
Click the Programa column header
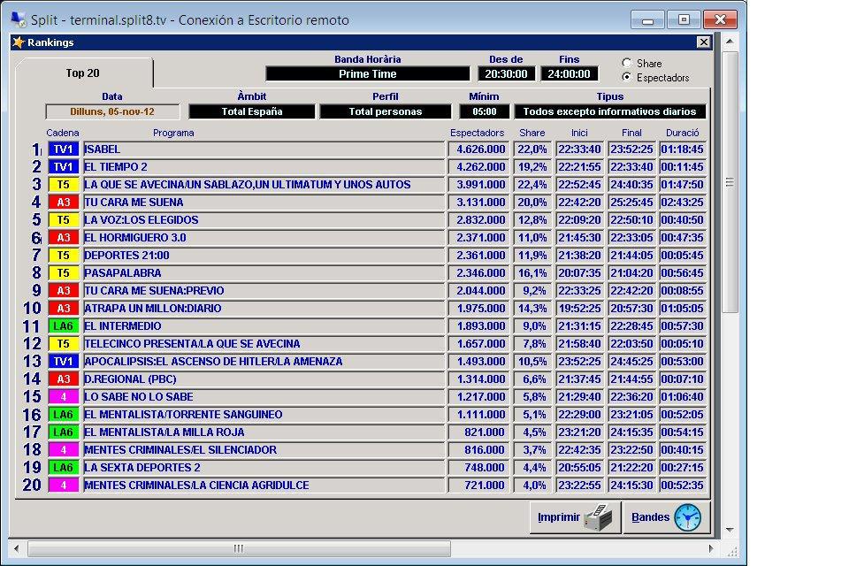(x=173, y=133)
